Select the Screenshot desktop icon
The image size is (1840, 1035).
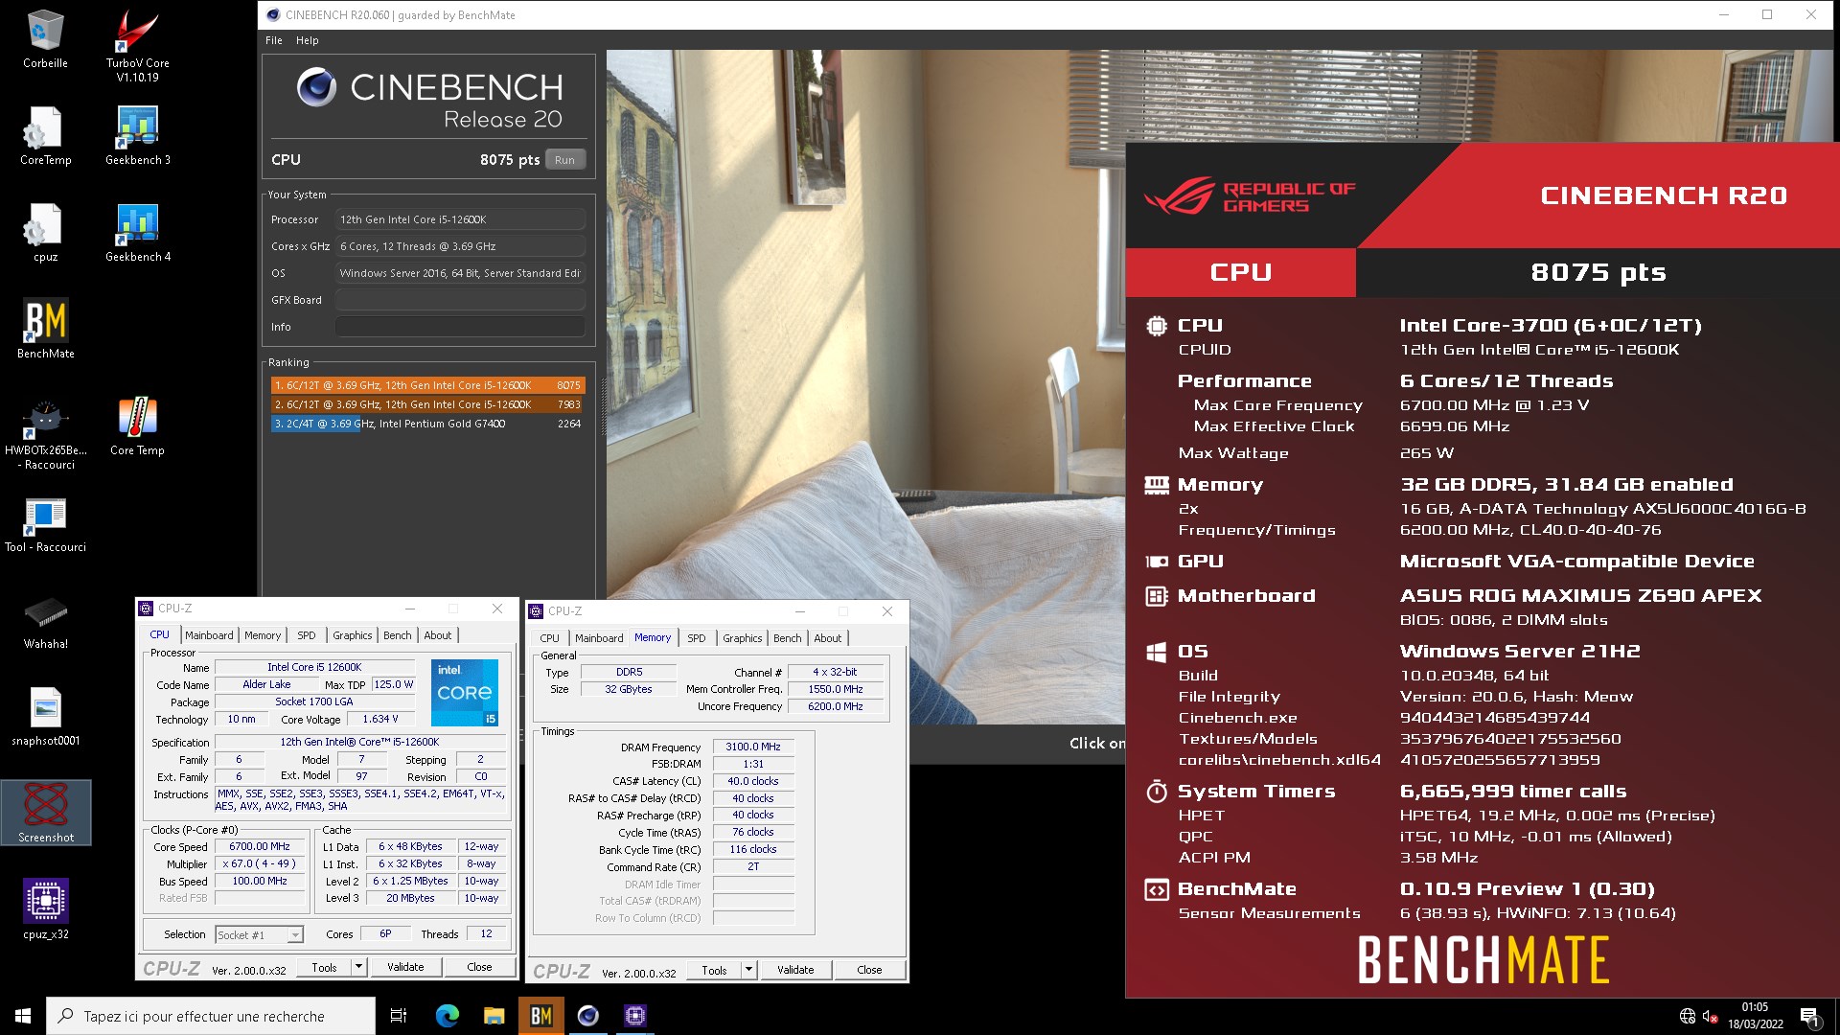[45, 813]
